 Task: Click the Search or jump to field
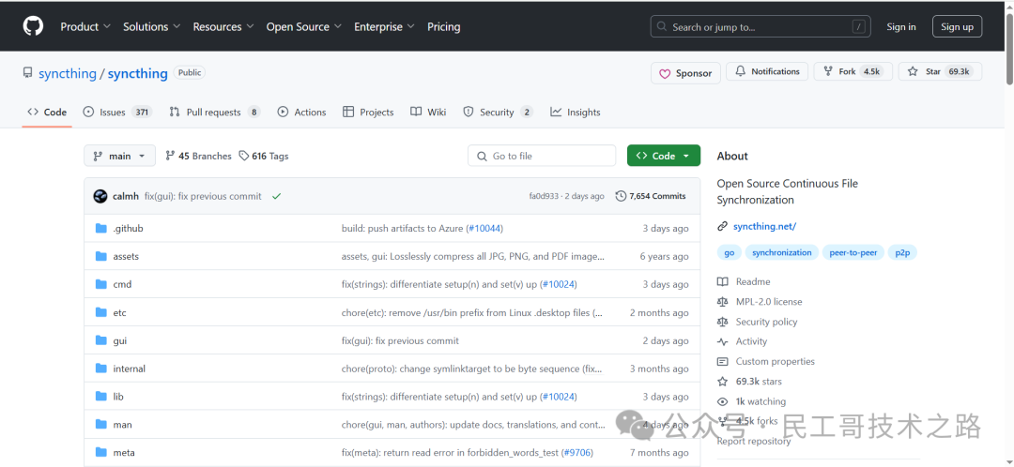760,26
